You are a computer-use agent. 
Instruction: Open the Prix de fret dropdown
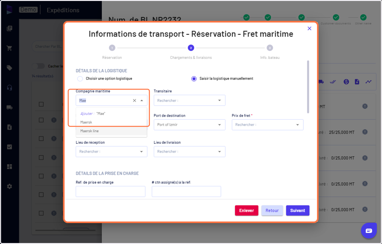point(267,125)
